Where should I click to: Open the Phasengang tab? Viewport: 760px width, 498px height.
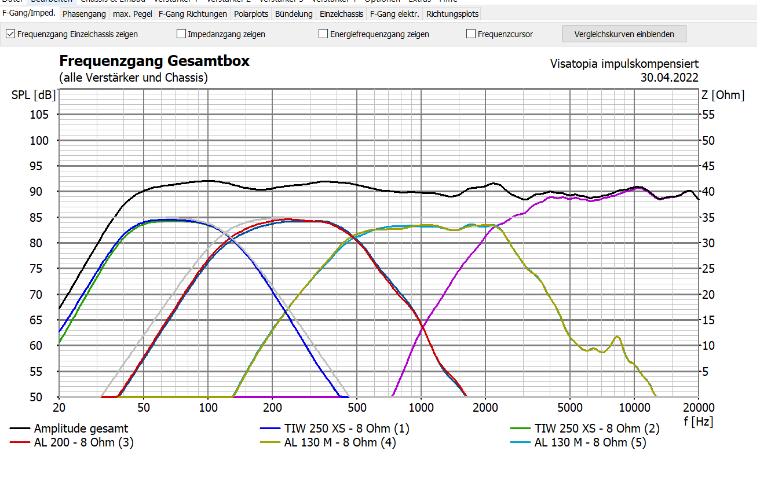(x=84, y=13)
